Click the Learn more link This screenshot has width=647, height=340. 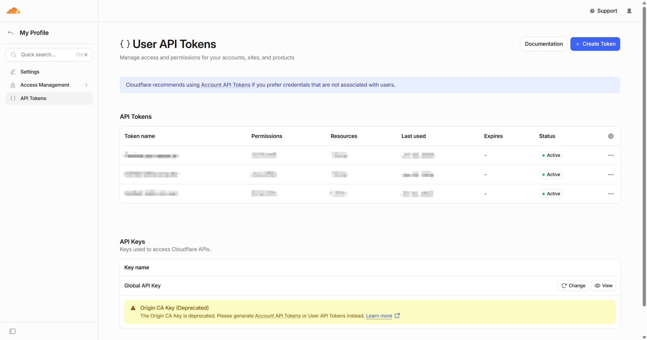379,316
